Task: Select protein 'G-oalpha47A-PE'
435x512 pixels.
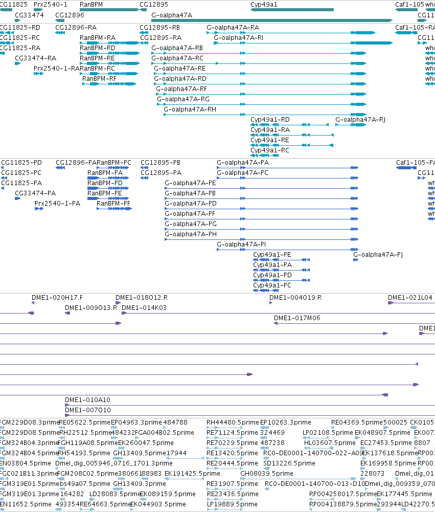Action: pos(190,183)
